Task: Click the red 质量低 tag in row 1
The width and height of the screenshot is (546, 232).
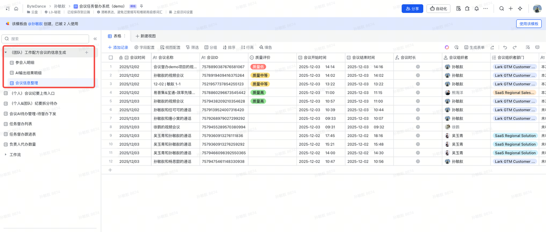Action: click(258, 67)
